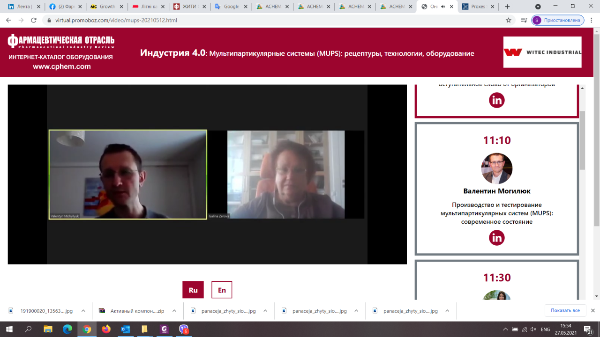Reload the page
Image resolution: width=600 pixels, height=337 pixels.
34,20
